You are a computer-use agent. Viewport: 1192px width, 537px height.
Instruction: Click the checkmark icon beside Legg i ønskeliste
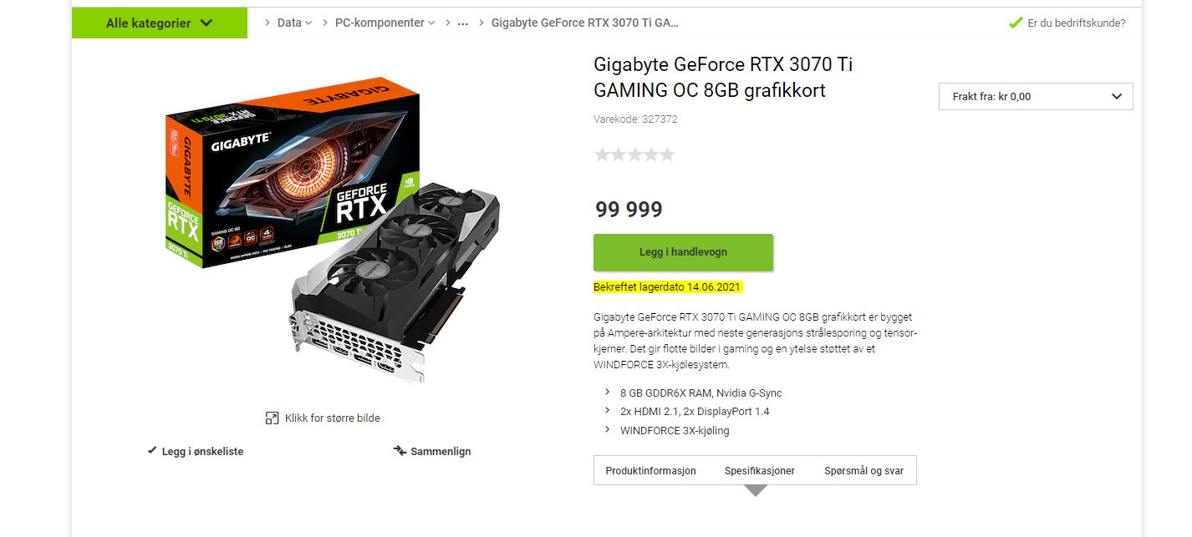coord(152,450)
